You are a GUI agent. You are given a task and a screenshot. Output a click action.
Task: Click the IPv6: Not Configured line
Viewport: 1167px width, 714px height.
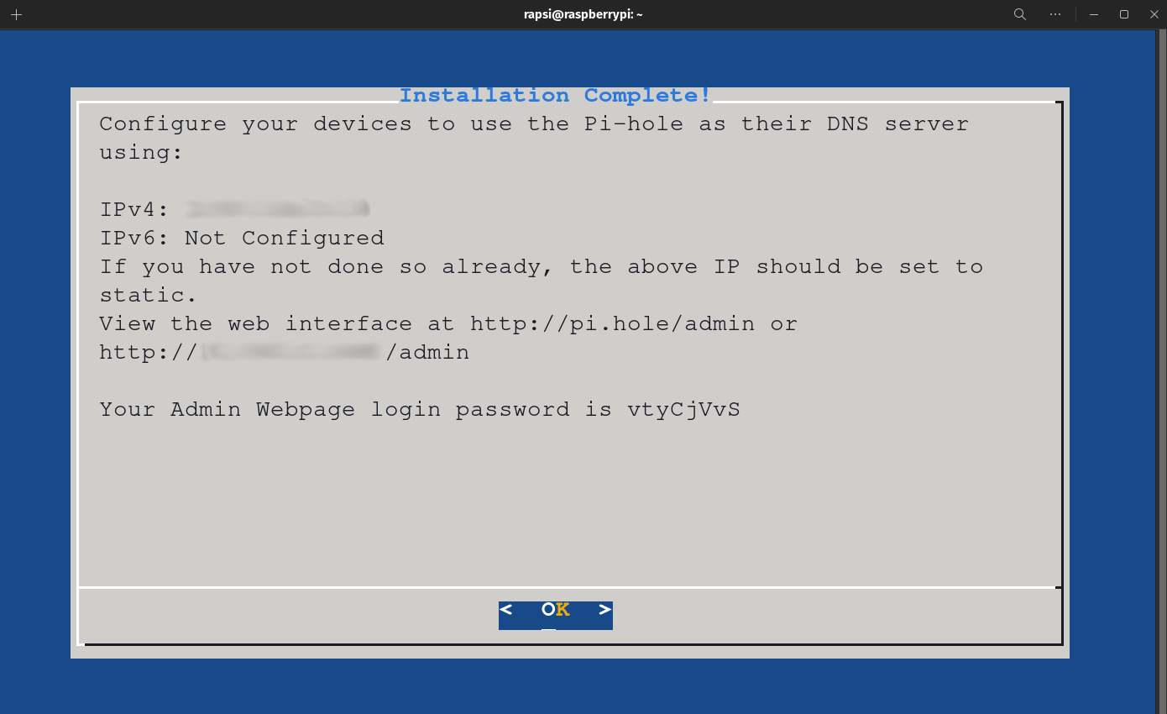242,239
